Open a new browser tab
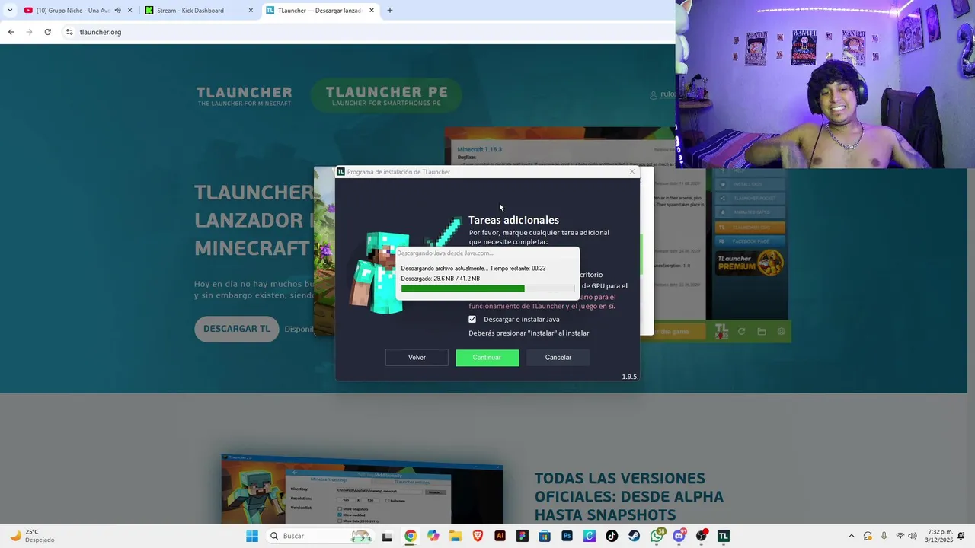Image resolution: width=975 pixels, height=548 pixels. 390,11
